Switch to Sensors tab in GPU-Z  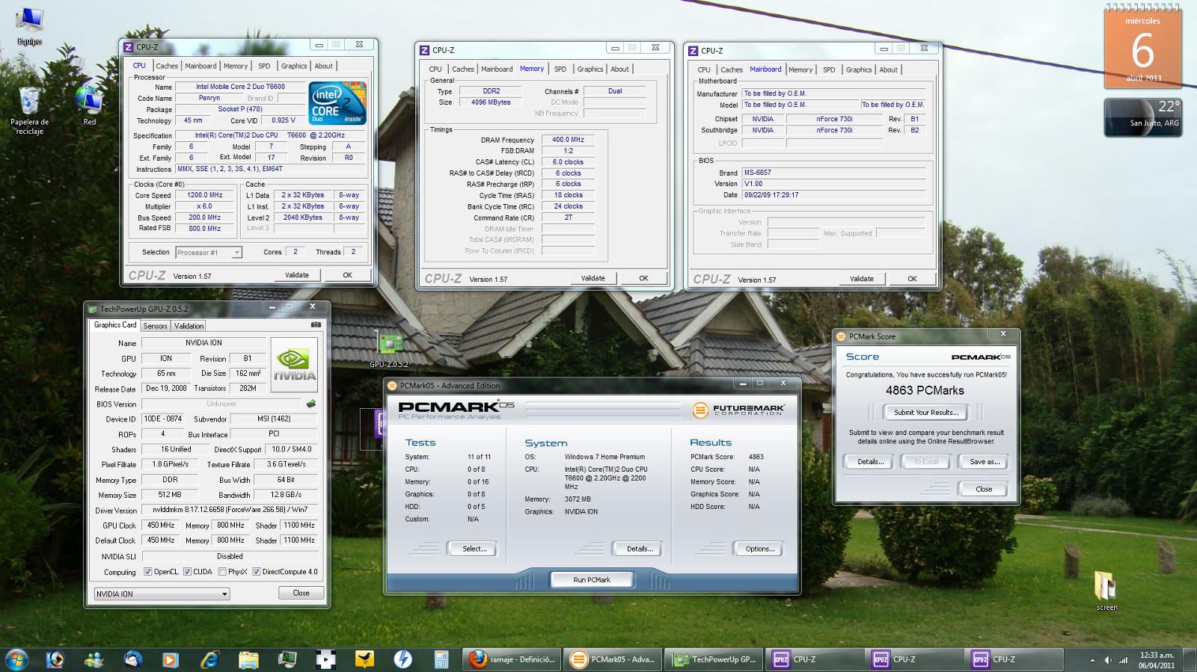tap(155, 326)
